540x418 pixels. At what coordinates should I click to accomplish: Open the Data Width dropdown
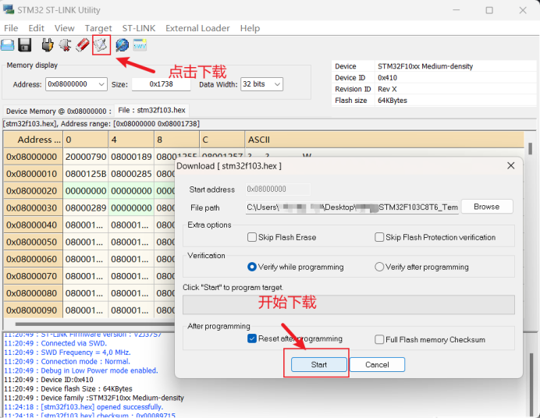click(x=277, y=84)
